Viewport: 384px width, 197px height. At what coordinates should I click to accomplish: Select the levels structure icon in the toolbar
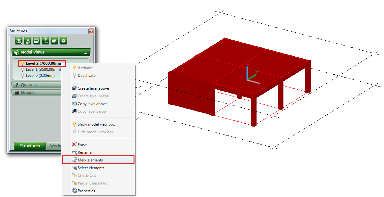[19, 41]
